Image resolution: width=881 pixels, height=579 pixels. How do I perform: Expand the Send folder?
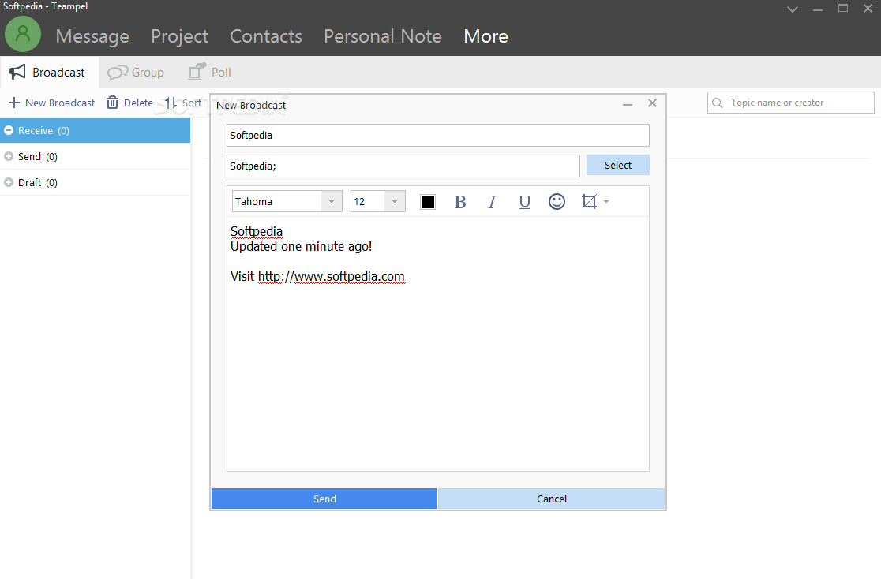[9, 157]
